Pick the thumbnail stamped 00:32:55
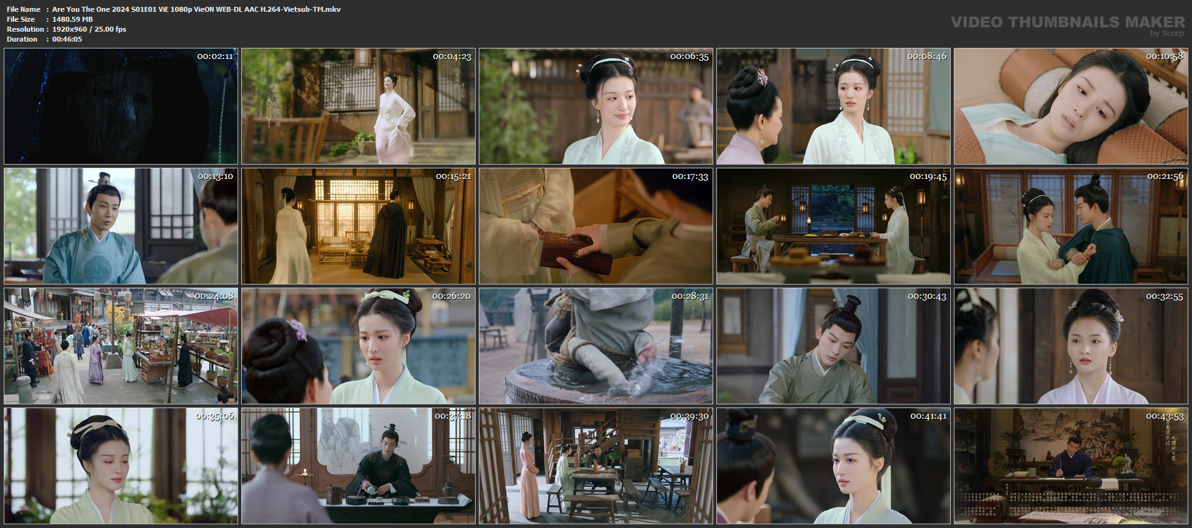Image resolution: width=1192 pixels, height=528 pixels. pos(1071,346)
